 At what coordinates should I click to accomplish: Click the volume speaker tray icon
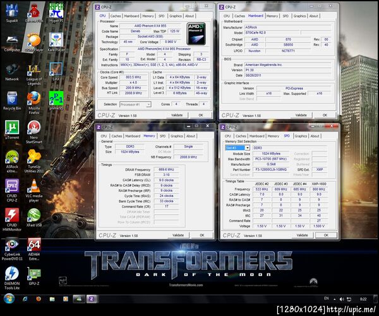[342, 300]
